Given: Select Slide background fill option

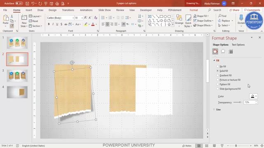Looking at the screenshot, I should pos(217,89).
